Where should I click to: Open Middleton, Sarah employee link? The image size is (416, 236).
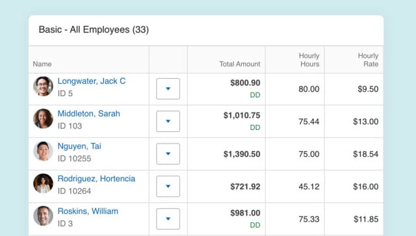coord(88,114)
